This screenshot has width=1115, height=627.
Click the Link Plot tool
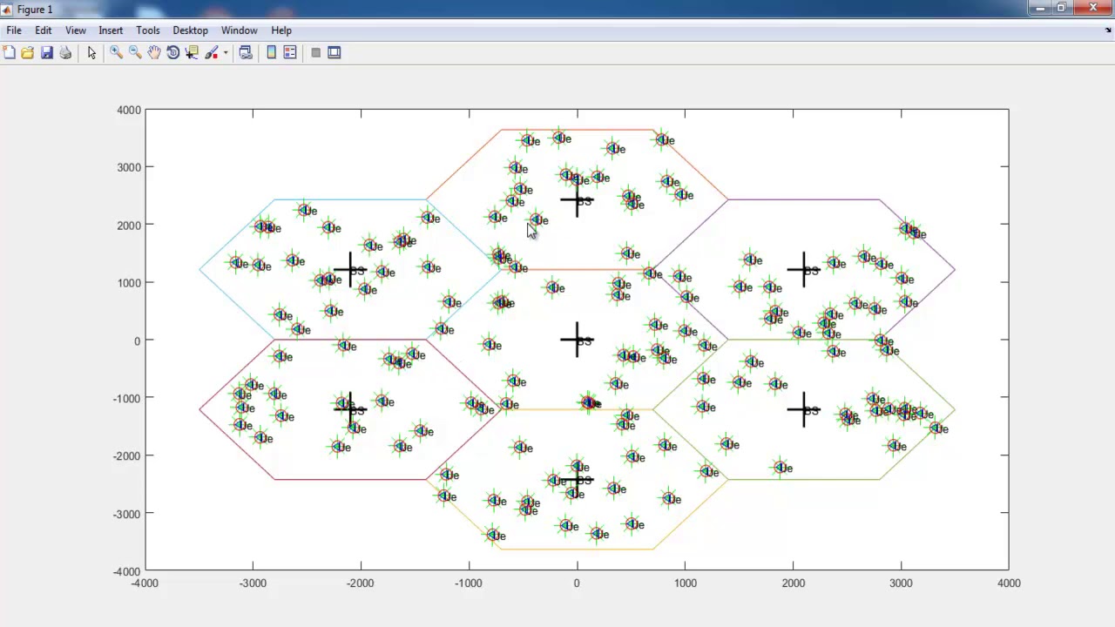click(246, 53)
